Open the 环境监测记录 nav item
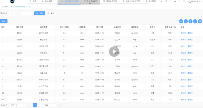Screen dimensions: 203x108 [x=110, y=1]
